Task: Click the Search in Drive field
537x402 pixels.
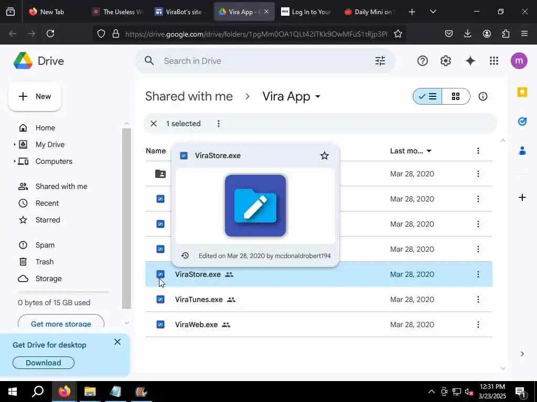Action: coord(265,61)
